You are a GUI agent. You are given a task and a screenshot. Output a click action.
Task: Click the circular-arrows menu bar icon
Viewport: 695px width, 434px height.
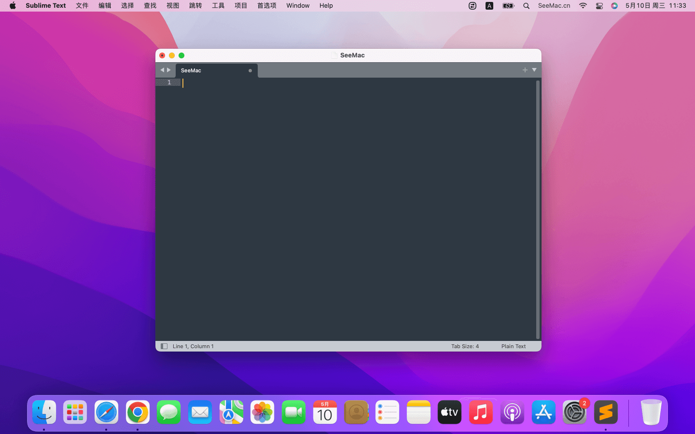tap(473, 6)
